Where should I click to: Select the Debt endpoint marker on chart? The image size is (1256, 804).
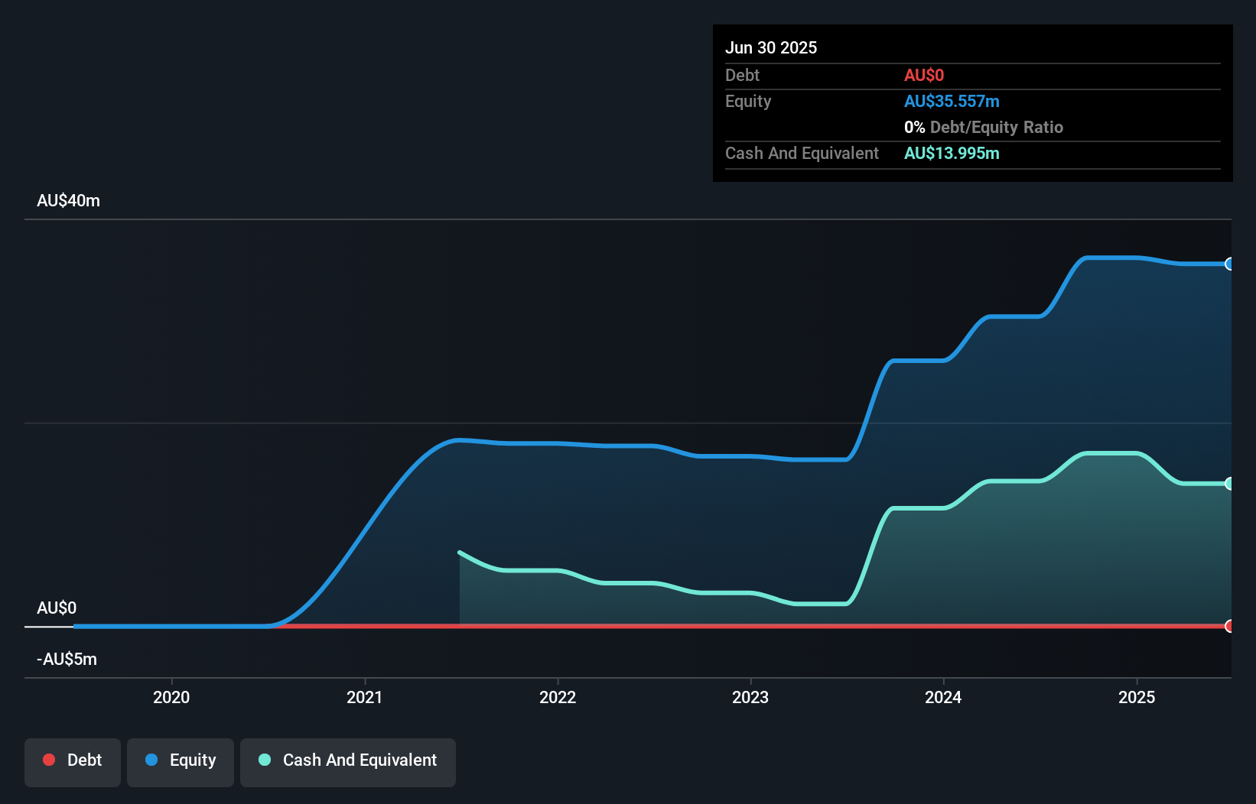tap(1229, 626)
